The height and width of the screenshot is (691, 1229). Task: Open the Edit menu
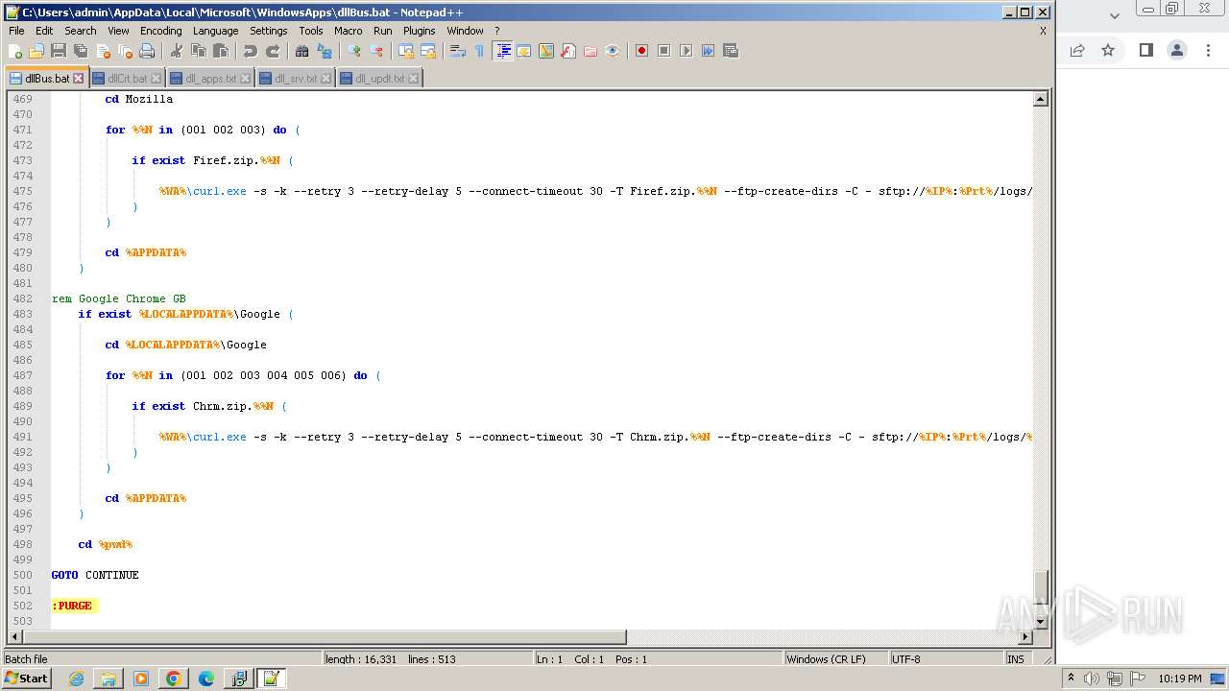pyautogui.click(x=44, y=31)
